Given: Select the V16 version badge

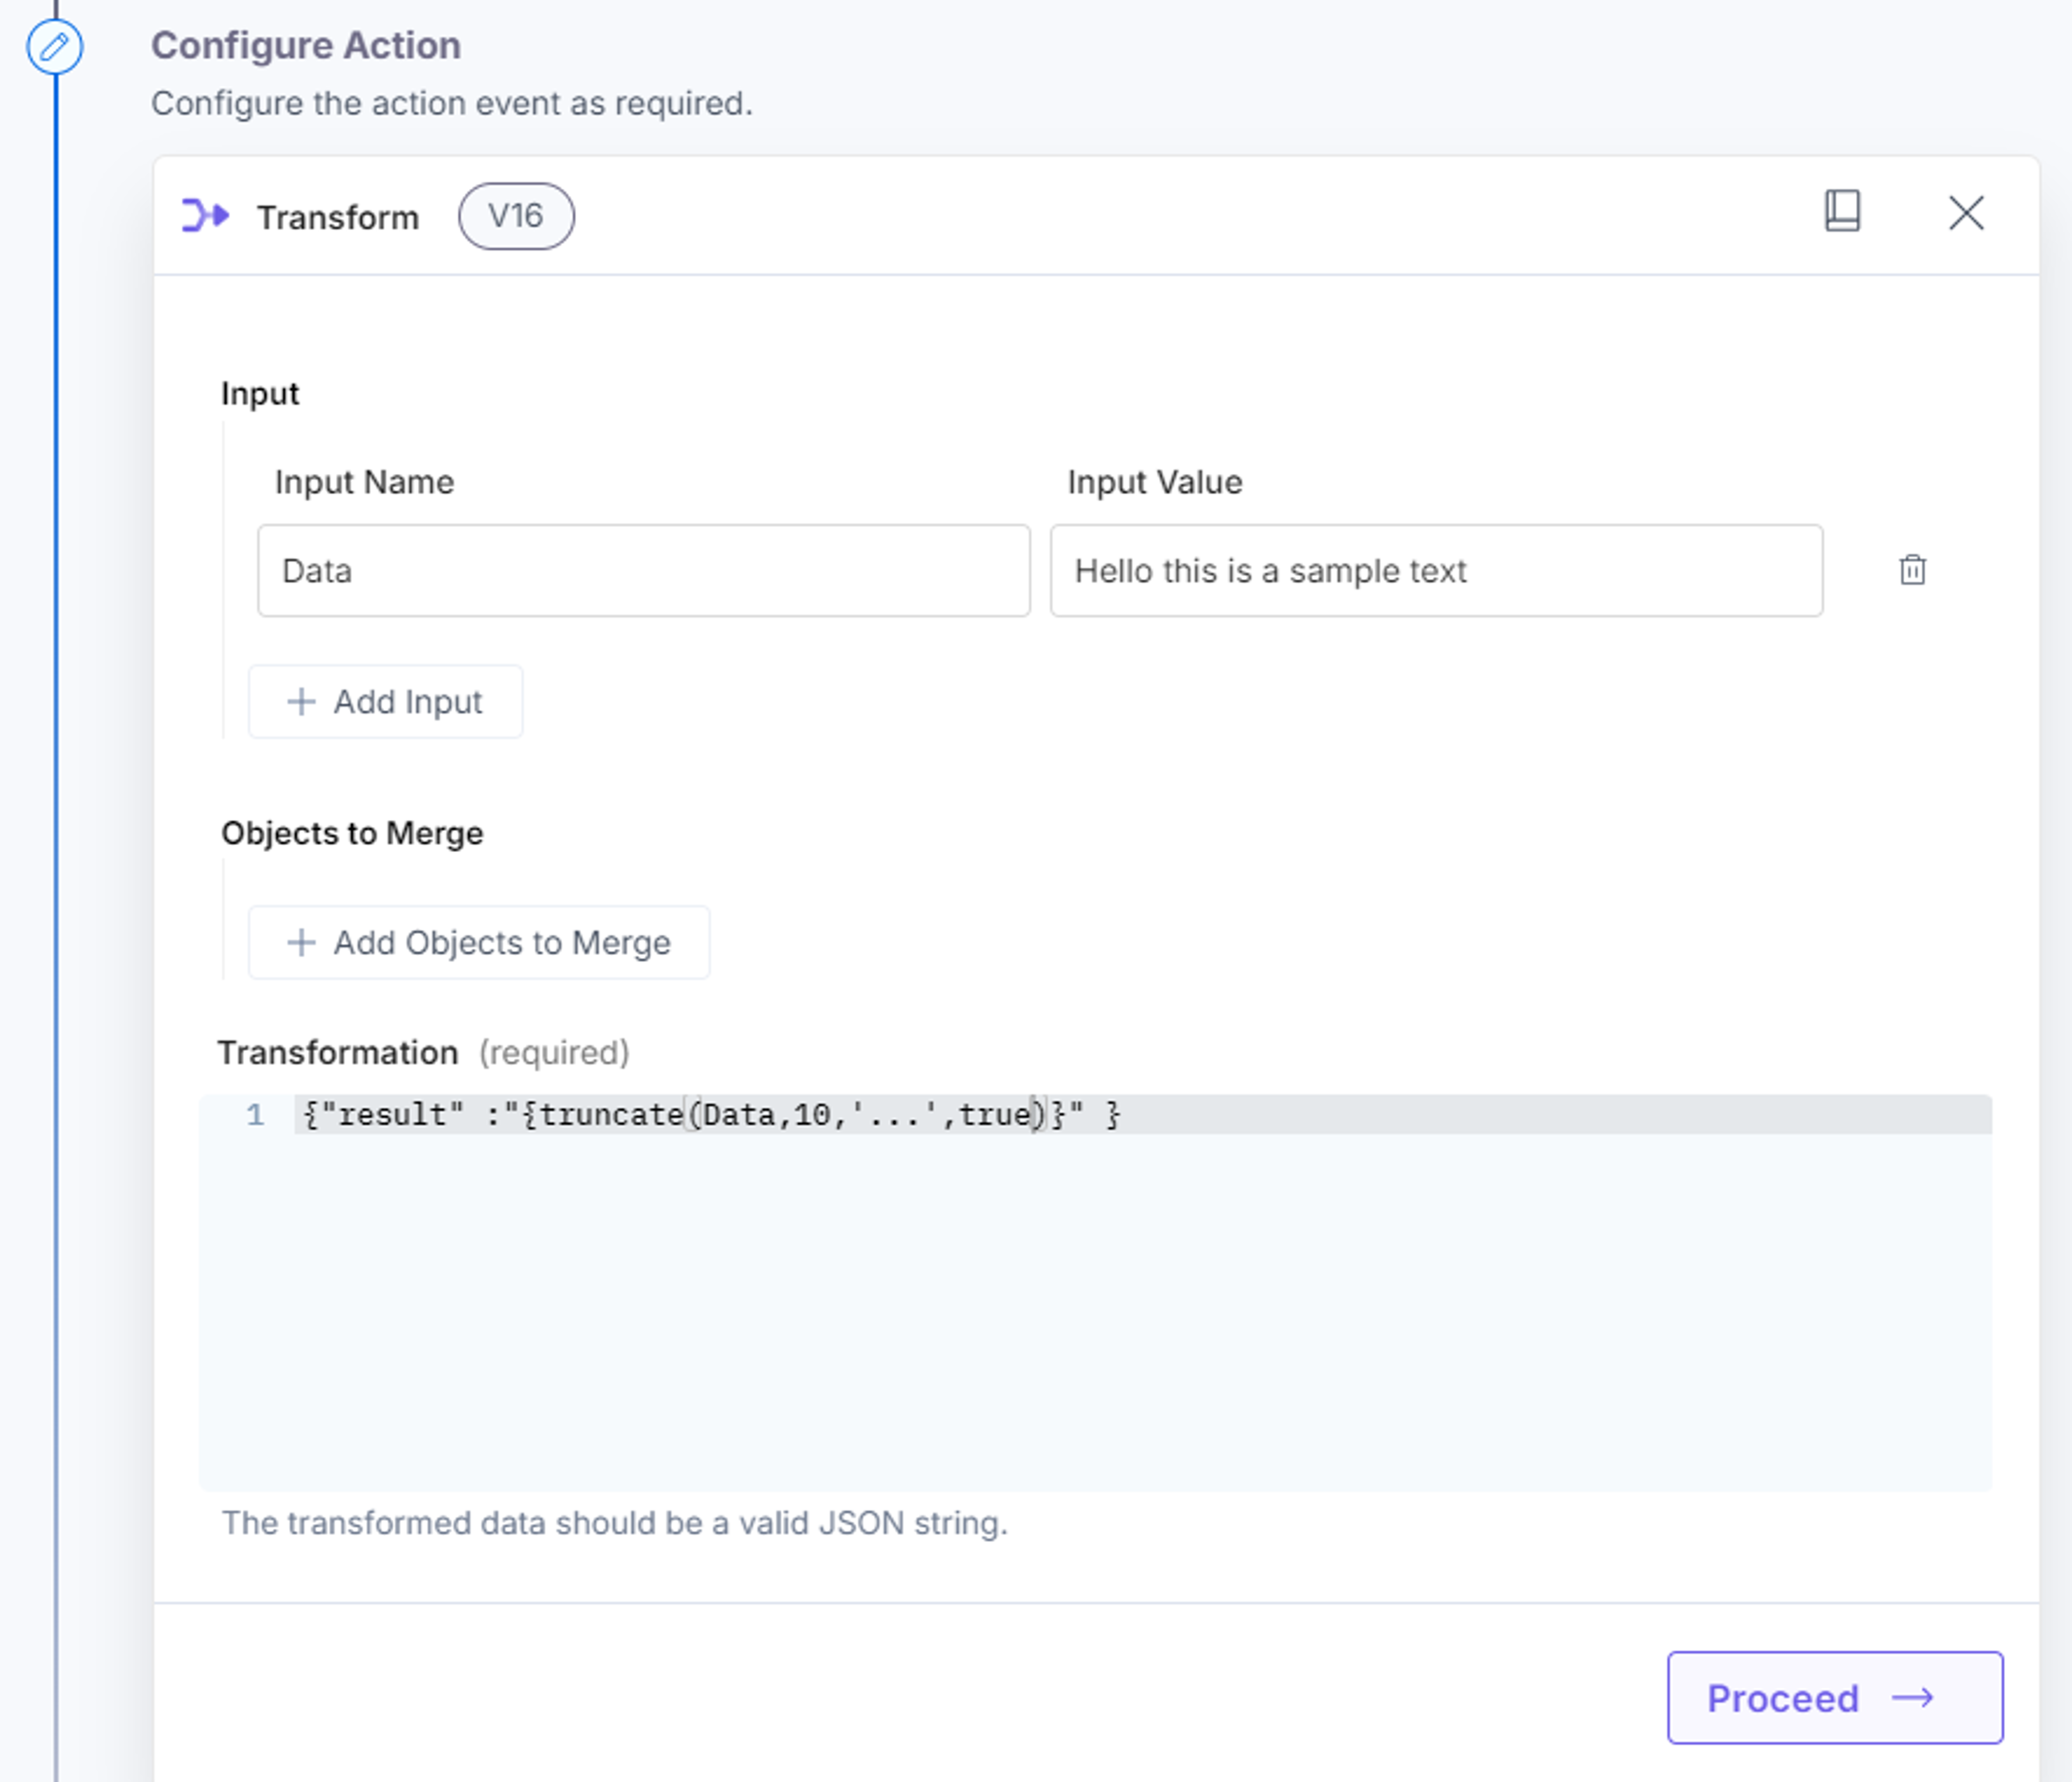Looking at the screenshot, I should (x=516, y=216).
